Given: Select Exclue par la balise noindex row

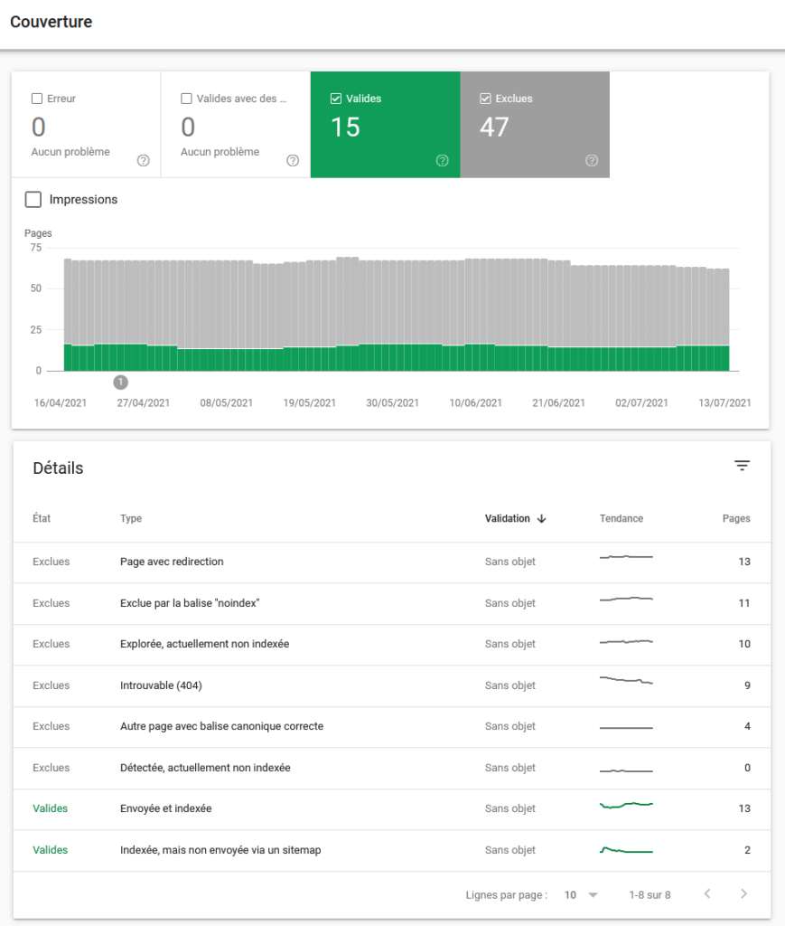Looking at the screenshot, I should point(190,603).
